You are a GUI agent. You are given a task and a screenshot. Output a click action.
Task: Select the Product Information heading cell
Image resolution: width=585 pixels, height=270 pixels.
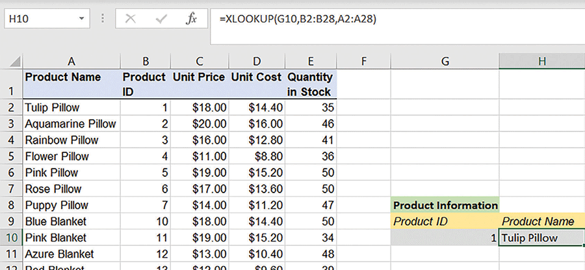[445, 205]
